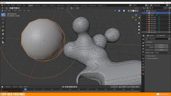The height and width of the screenshot is (96, 171).
Task: Activate the Cursor tool
Action: [x=3, y=19]
